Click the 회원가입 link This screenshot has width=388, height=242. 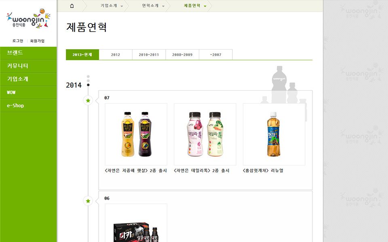37,41
